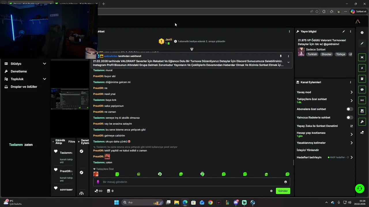Click the Sadece Sohbet category thumbnail
This screenshot has height=207, width=369.
[x=301, y=52]
